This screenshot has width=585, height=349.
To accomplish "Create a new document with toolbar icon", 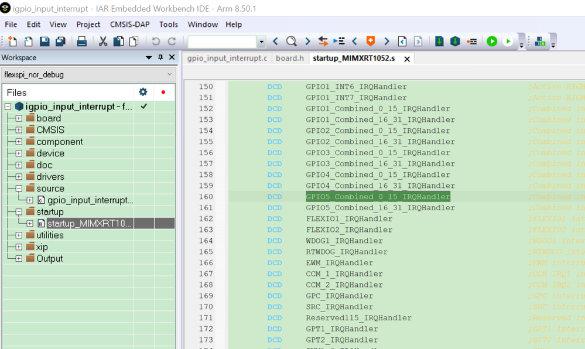I will pyautogui.click(x=12, y=42).
